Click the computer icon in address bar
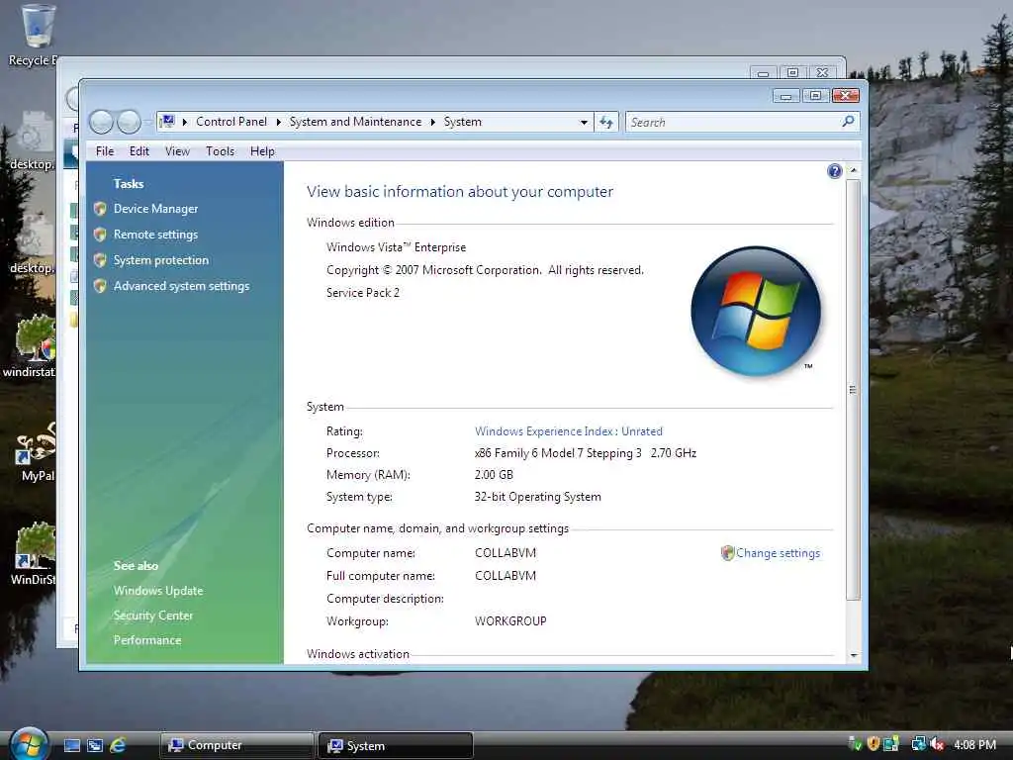Screen dimensions: 1013x760 pyautogui.click(x=167, y=121)
